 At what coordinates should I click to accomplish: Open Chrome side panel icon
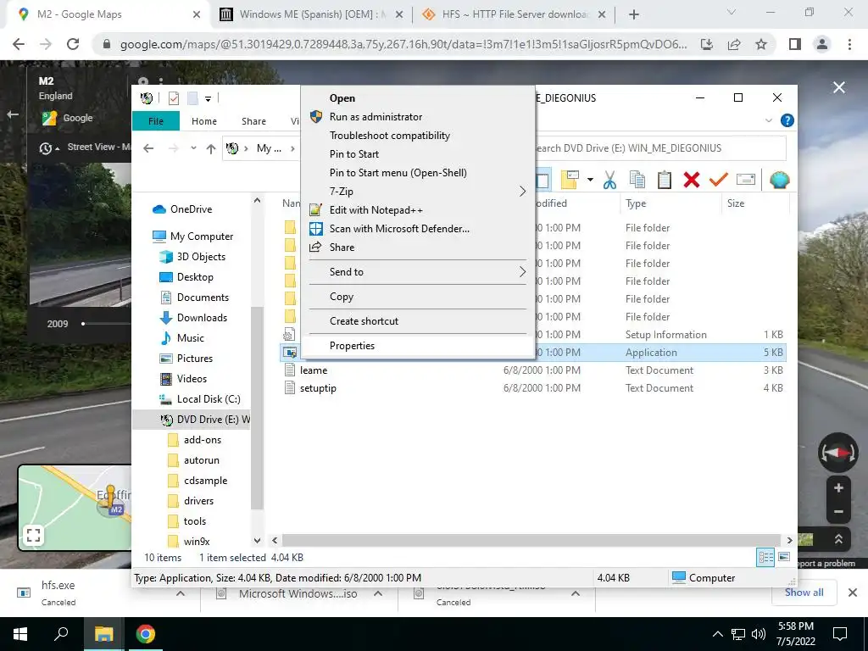(795, 44)
